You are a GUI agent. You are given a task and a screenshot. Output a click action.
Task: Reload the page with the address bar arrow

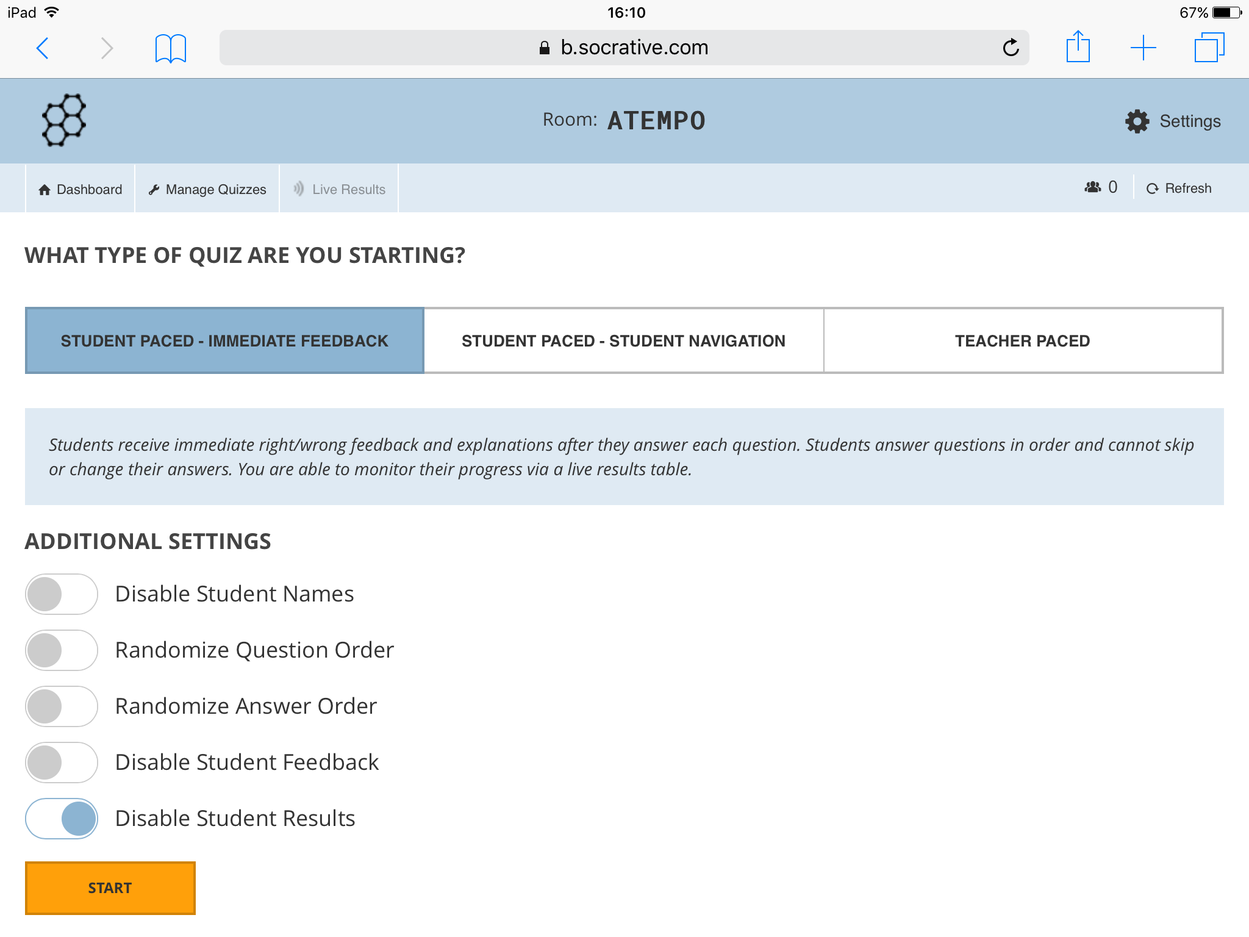[x=1011, y=48]
